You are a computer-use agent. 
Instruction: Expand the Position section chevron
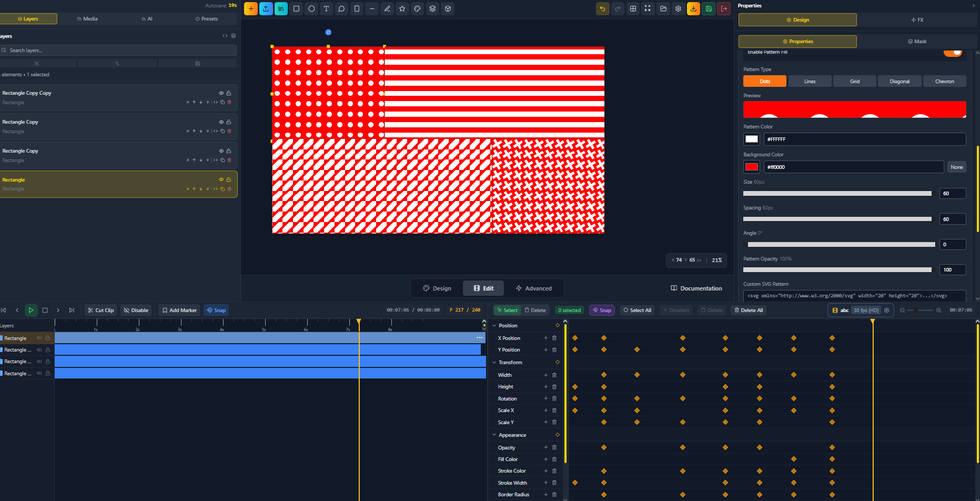point(493,325)
